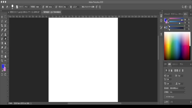Select the Quick Selection wand tool

click(x=5, y=21)
